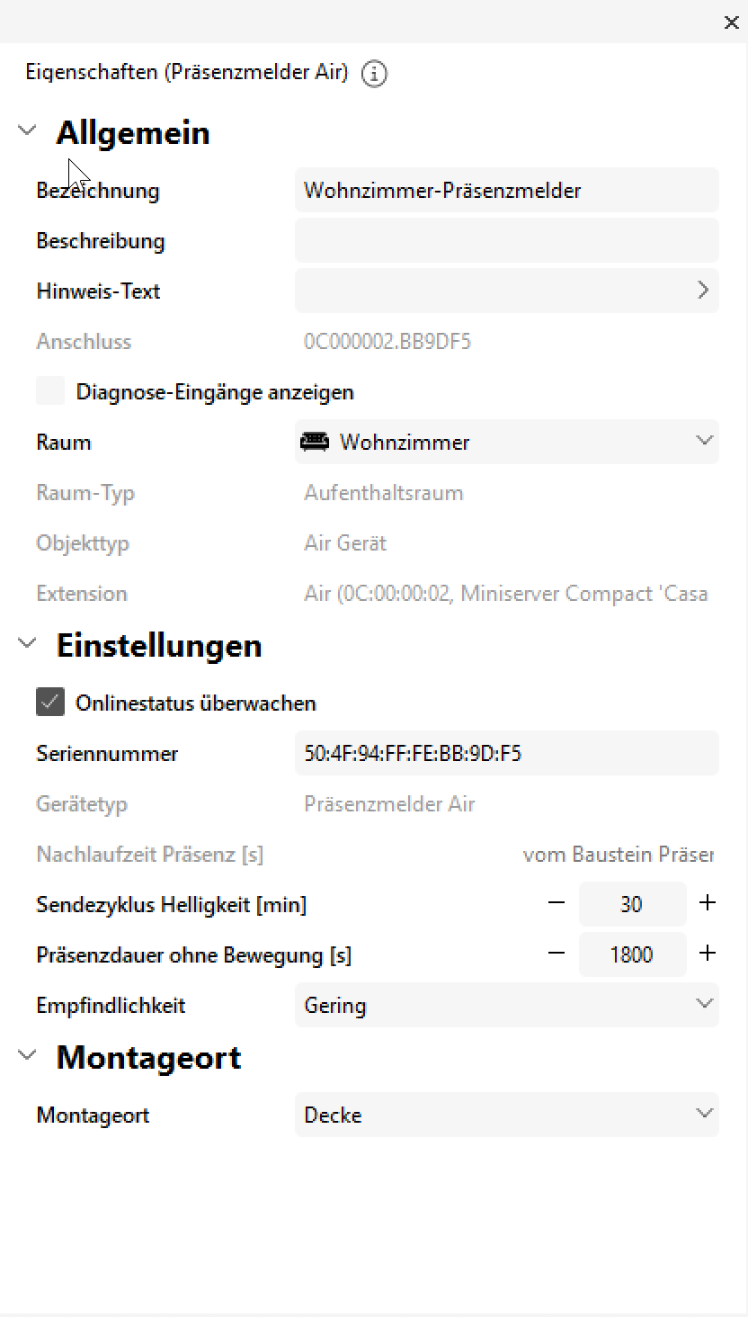Click the sofa icon in Raum field

tap(315, 442)
